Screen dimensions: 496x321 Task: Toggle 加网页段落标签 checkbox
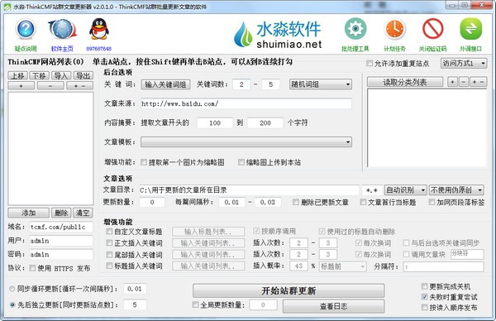tap(432, 202)
